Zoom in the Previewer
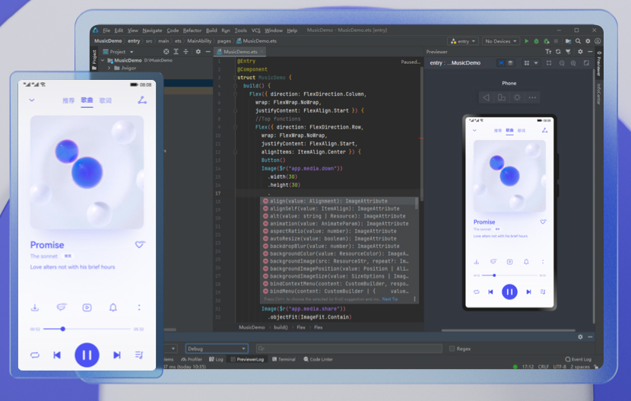The image size is (631, 401). pyautogui.click(x=573, y=63)
